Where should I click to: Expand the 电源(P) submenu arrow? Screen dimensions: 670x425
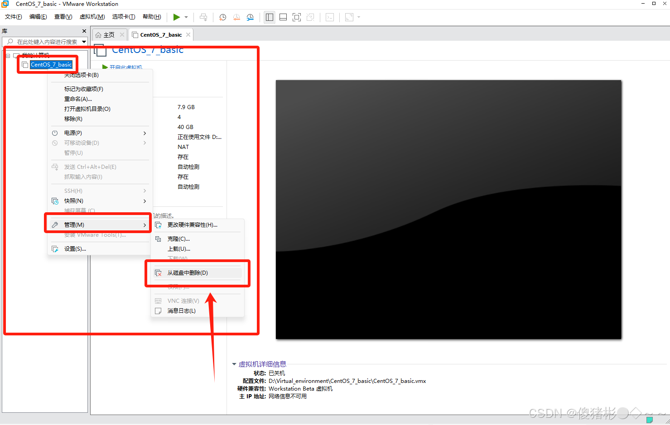pos(145,133)
